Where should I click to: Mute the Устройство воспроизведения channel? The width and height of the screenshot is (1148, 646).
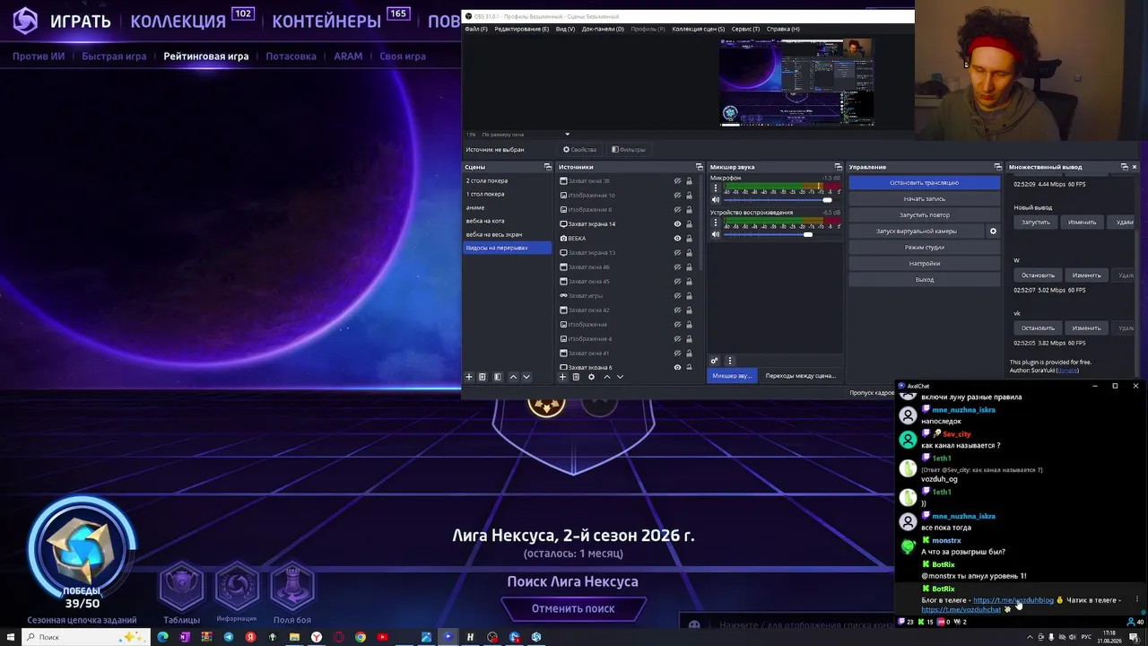click(x=716, y=234)
